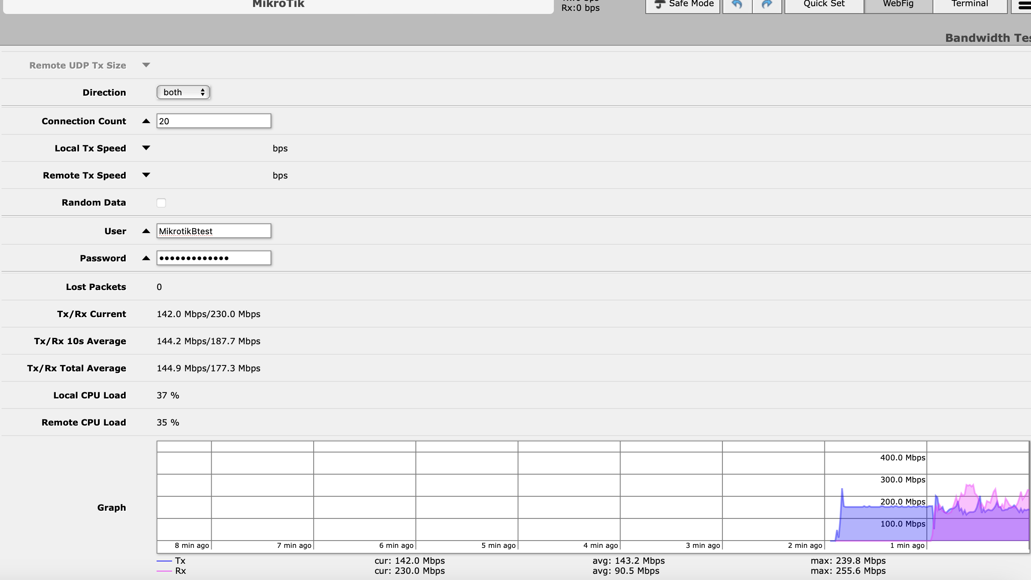The height and width of the screenshot is (580, 1031).
Task: Switch to the WebFig tab
Action: pyautogui.click(x=898, y=4)
